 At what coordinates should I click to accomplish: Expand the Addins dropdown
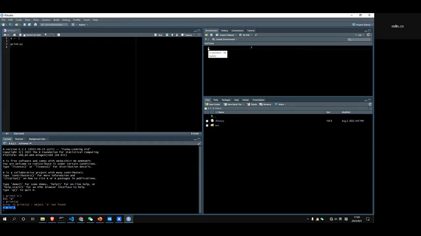click(83, 25)
